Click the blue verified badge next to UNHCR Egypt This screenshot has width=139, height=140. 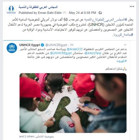pos(42,45)
